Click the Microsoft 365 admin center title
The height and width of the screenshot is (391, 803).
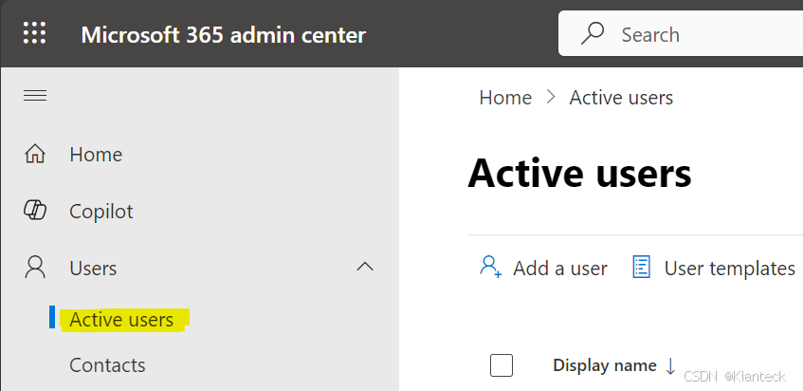pyautogui.click(x=224, y=35)
